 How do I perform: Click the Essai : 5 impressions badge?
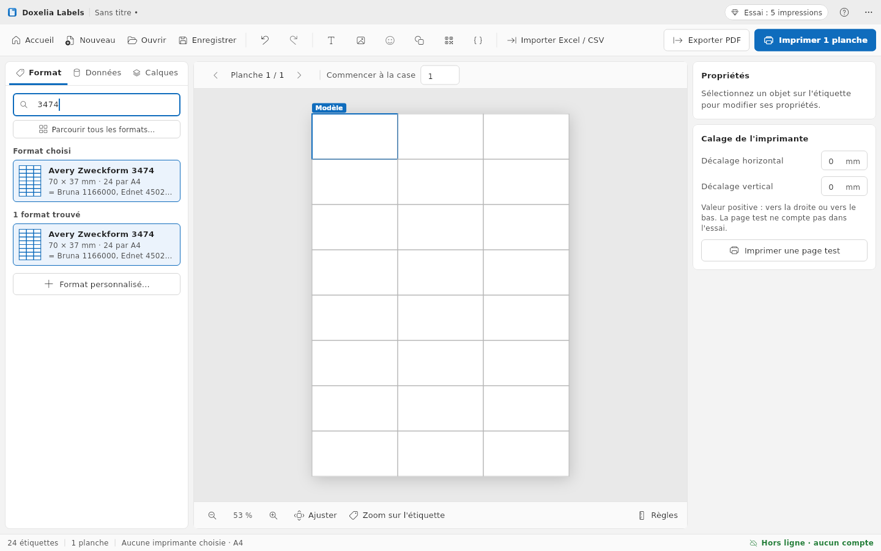pos(776,12)
